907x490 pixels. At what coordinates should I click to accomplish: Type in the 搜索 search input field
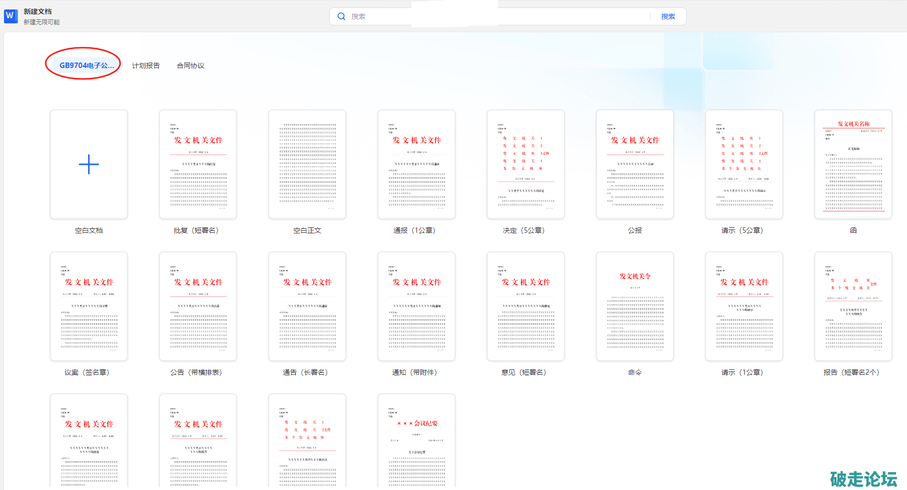[x=496, y=16]
